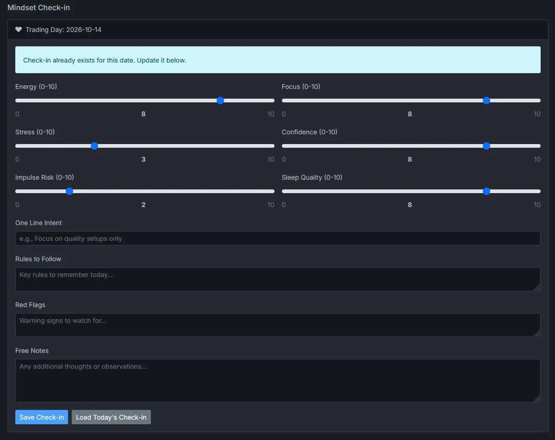
Task: Click the Stress slider handle
Action: pyautogui.click(x=94, y=146)
